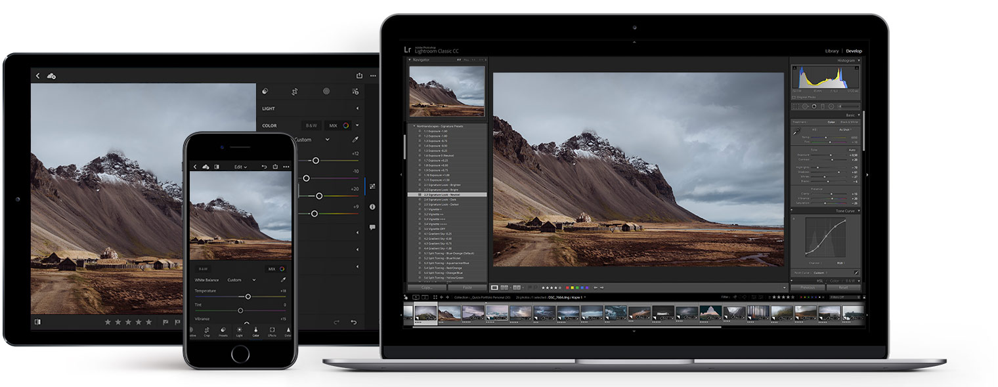Switch to the Library module
The height and width of the screenshot is (387, 998).
pyautogui.click(x=832, y=50)
